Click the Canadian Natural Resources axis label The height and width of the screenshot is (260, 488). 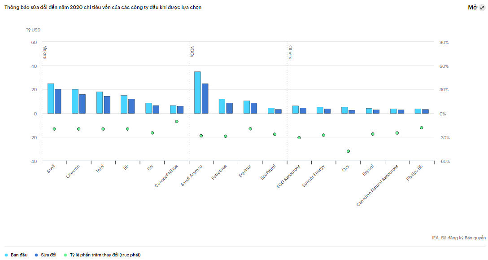pos(377,185)
